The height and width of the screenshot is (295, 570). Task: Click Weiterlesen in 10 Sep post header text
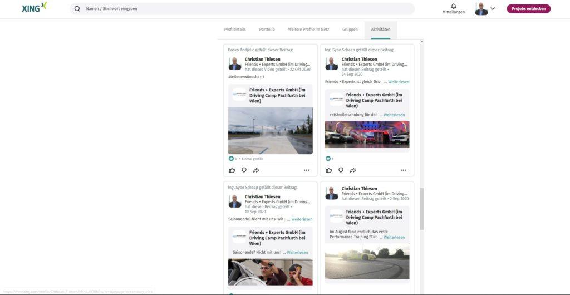[x=302, y=219]
